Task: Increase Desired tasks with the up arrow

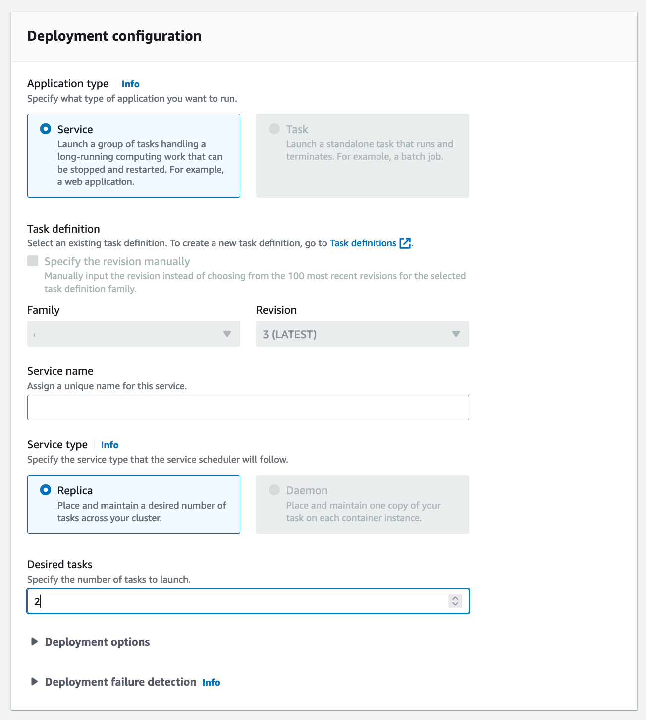Action: [455, 598]
